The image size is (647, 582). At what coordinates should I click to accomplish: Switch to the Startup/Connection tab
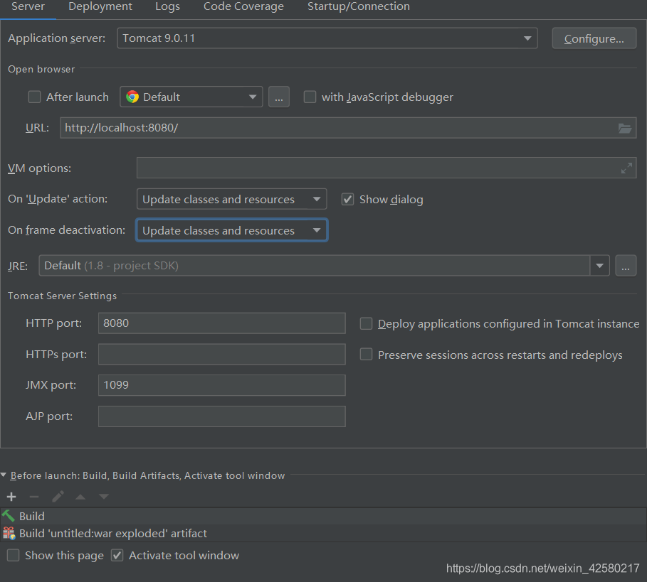[x=359, y=6]
